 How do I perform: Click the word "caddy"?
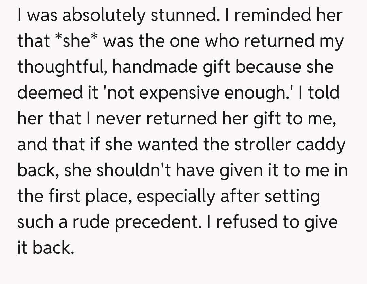pyautogui.click(x=319, y=145)
